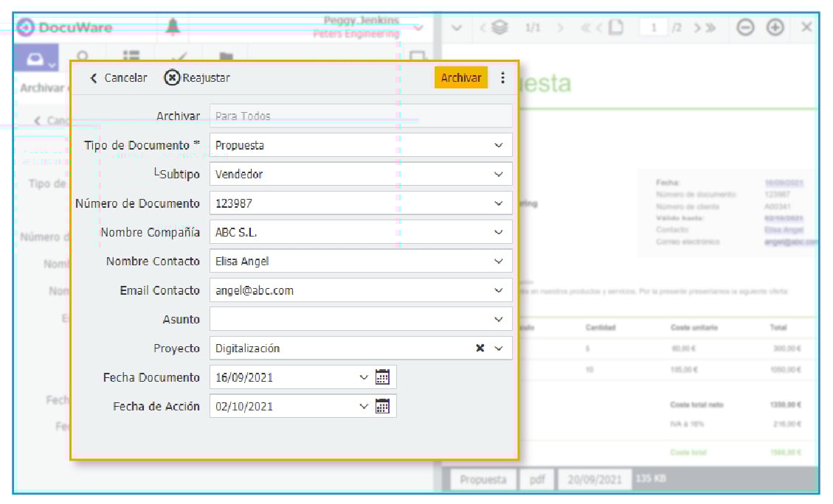Open the calendar picker for Fecha de Acción
Image resolution: width=833 pixels, height=504 pixels.
(x=382, y=406)
